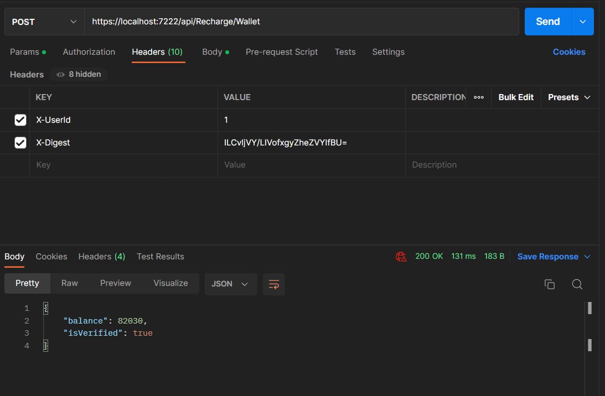Click the empty Value input field
This screenshot has width=605, height=396.
point(312,165)
